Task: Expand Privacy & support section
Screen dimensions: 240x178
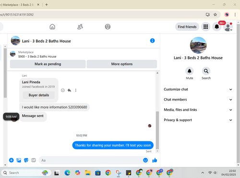Action: point(198,120)
